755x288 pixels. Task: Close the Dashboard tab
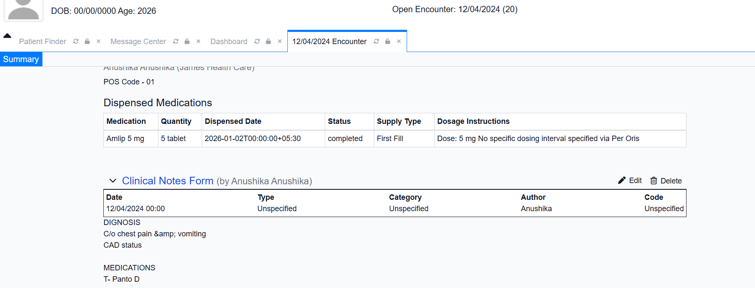pos(280,42)
